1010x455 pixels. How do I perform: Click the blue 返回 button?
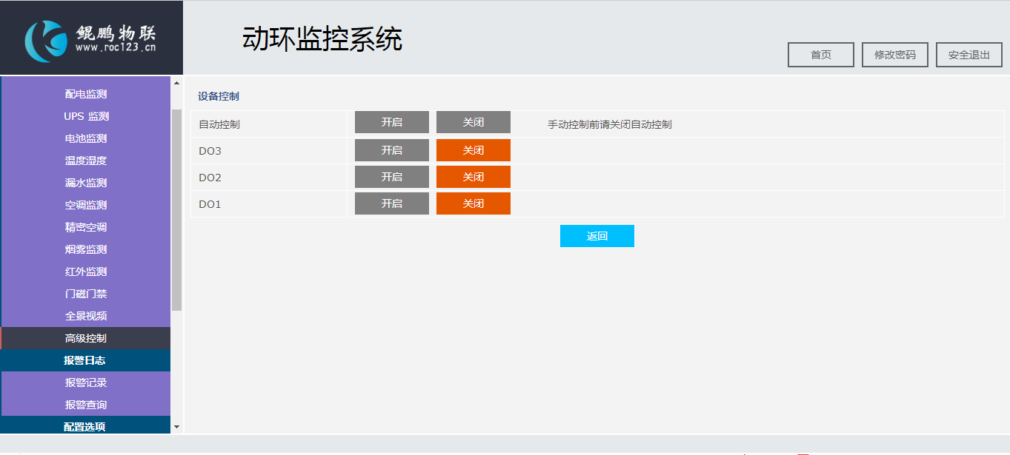[597, 235]
